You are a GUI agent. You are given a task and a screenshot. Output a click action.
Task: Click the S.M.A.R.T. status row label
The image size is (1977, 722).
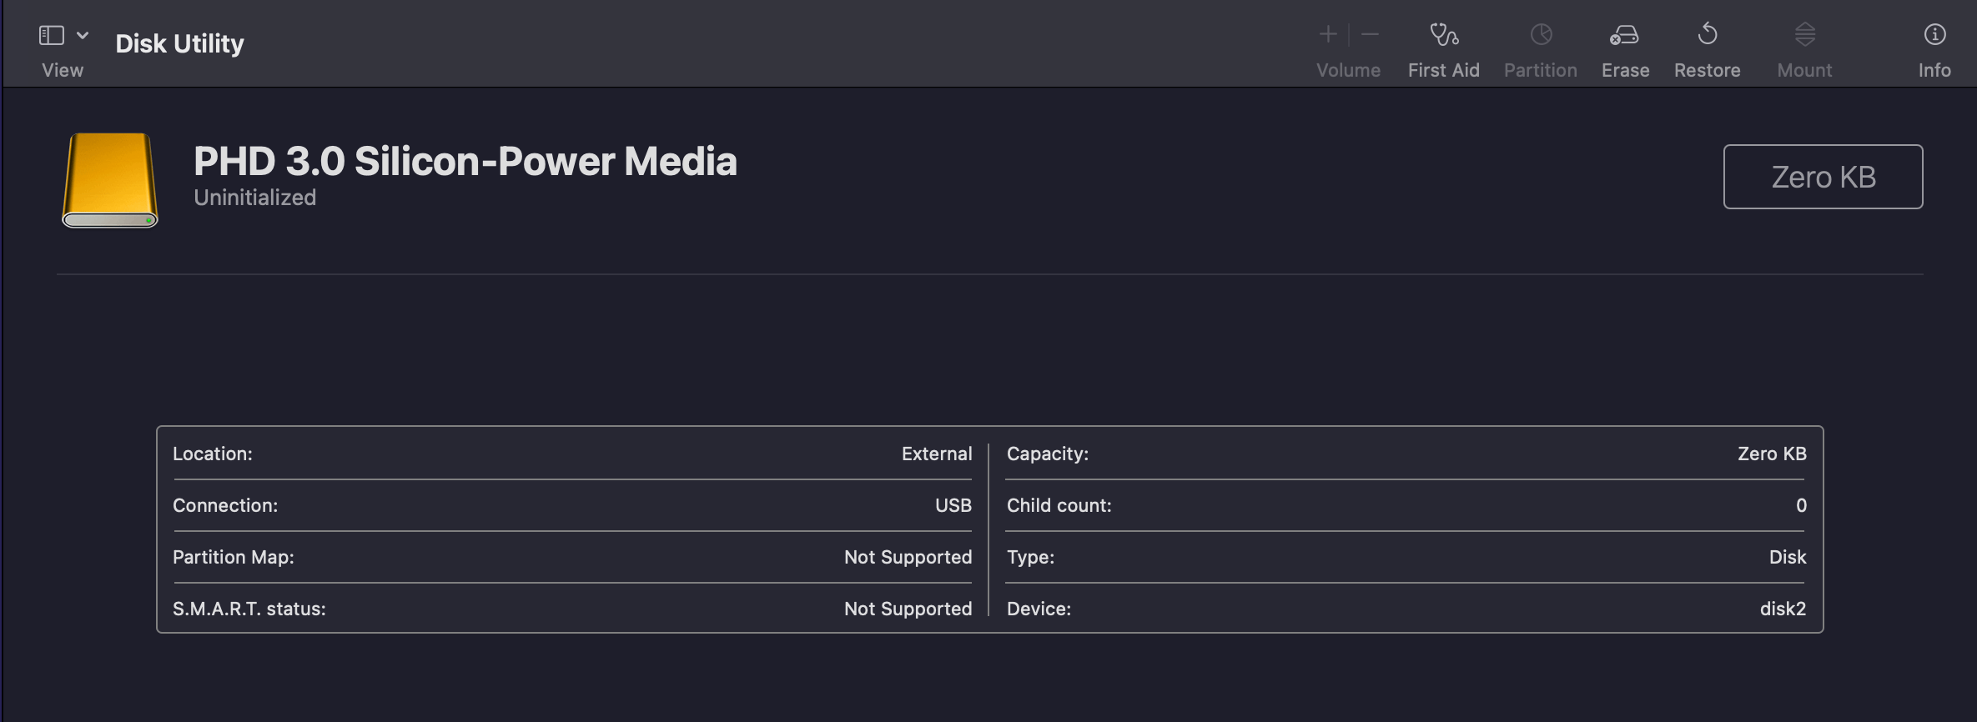[x=249, y=609]
